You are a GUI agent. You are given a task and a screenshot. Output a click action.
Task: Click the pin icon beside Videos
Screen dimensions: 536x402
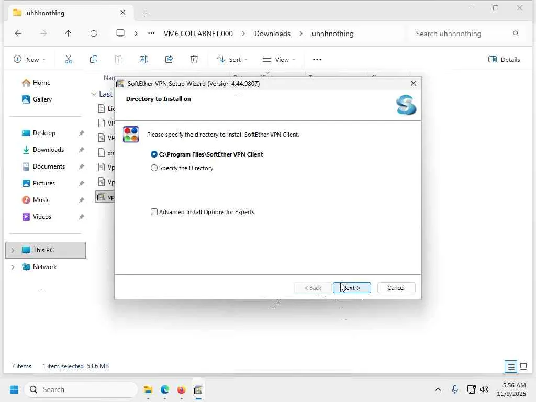(x=81, y=217)
